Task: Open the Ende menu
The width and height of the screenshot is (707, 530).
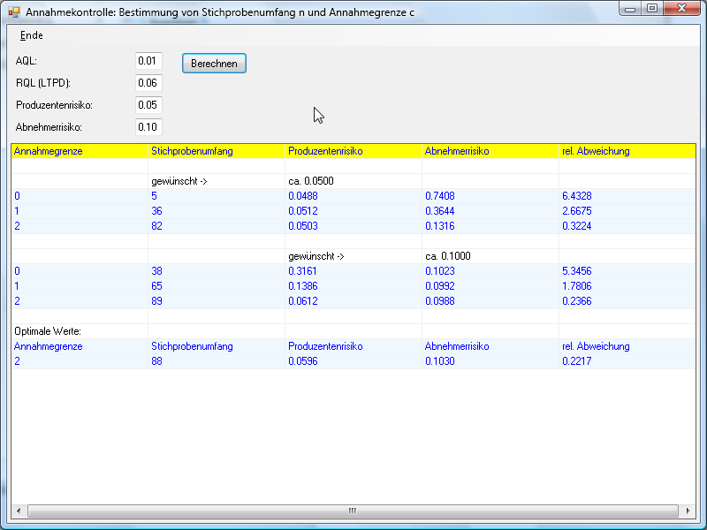Action: click(32, 35)
